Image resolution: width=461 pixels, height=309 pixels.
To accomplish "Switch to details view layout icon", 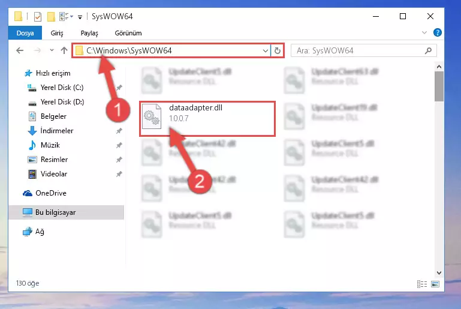I will [422, 284].
